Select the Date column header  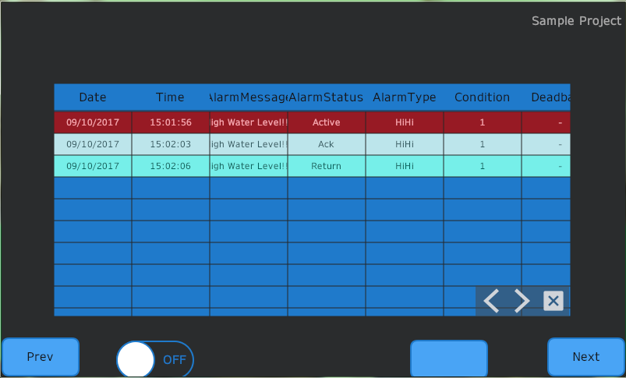pos(93,97)
